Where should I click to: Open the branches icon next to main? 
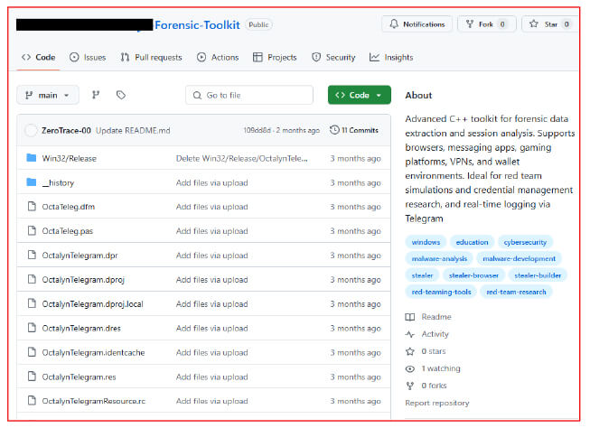click(x=96, y=95)
